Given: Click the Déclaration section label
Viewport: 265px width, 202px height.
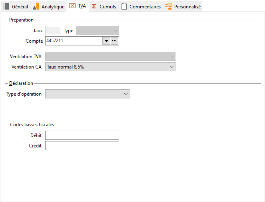Looking at the screenshot, I should click(21, 83).
